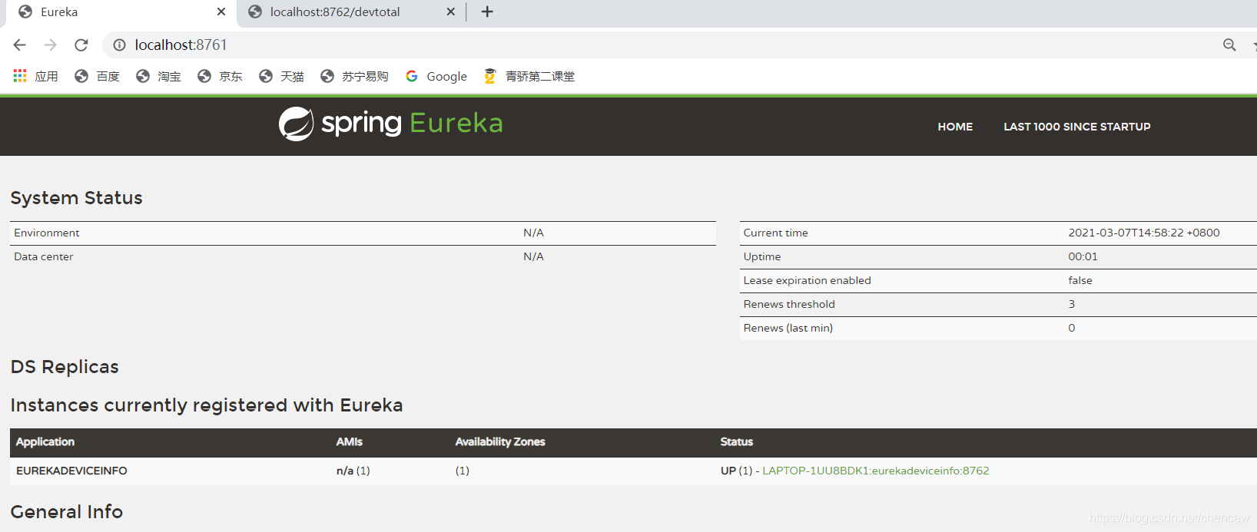Click the Lease expiration enabled false value
1257x532 pixels.
click(x=1080, y=280)
